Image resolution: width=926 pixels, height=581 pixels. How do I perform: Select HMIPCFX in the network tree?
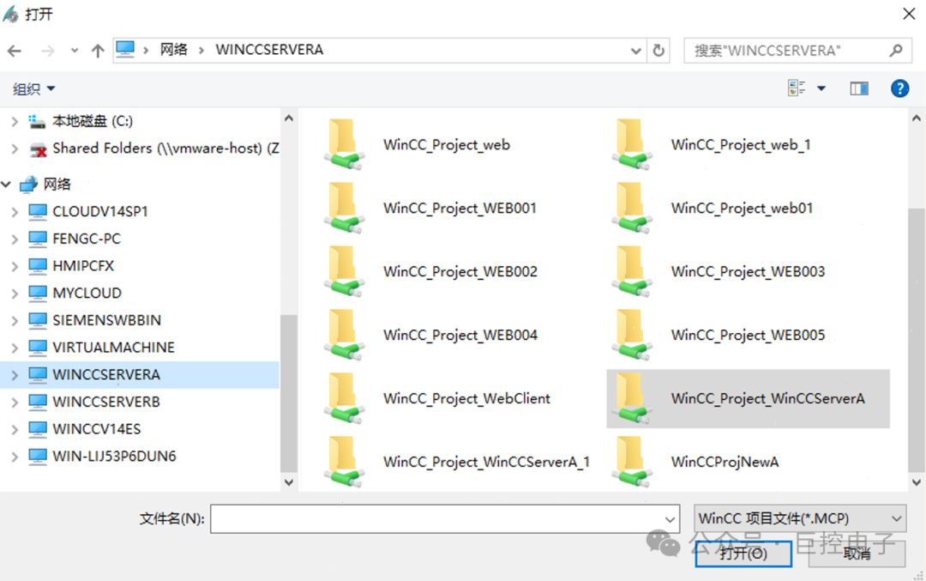pyautogui.click(x=83, y=266)
